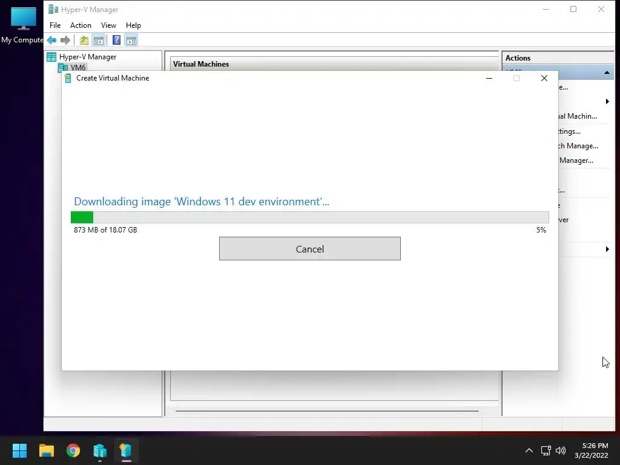Click the 5% progress label
This screenshot has height=465, width=620.
pos(541,229)
